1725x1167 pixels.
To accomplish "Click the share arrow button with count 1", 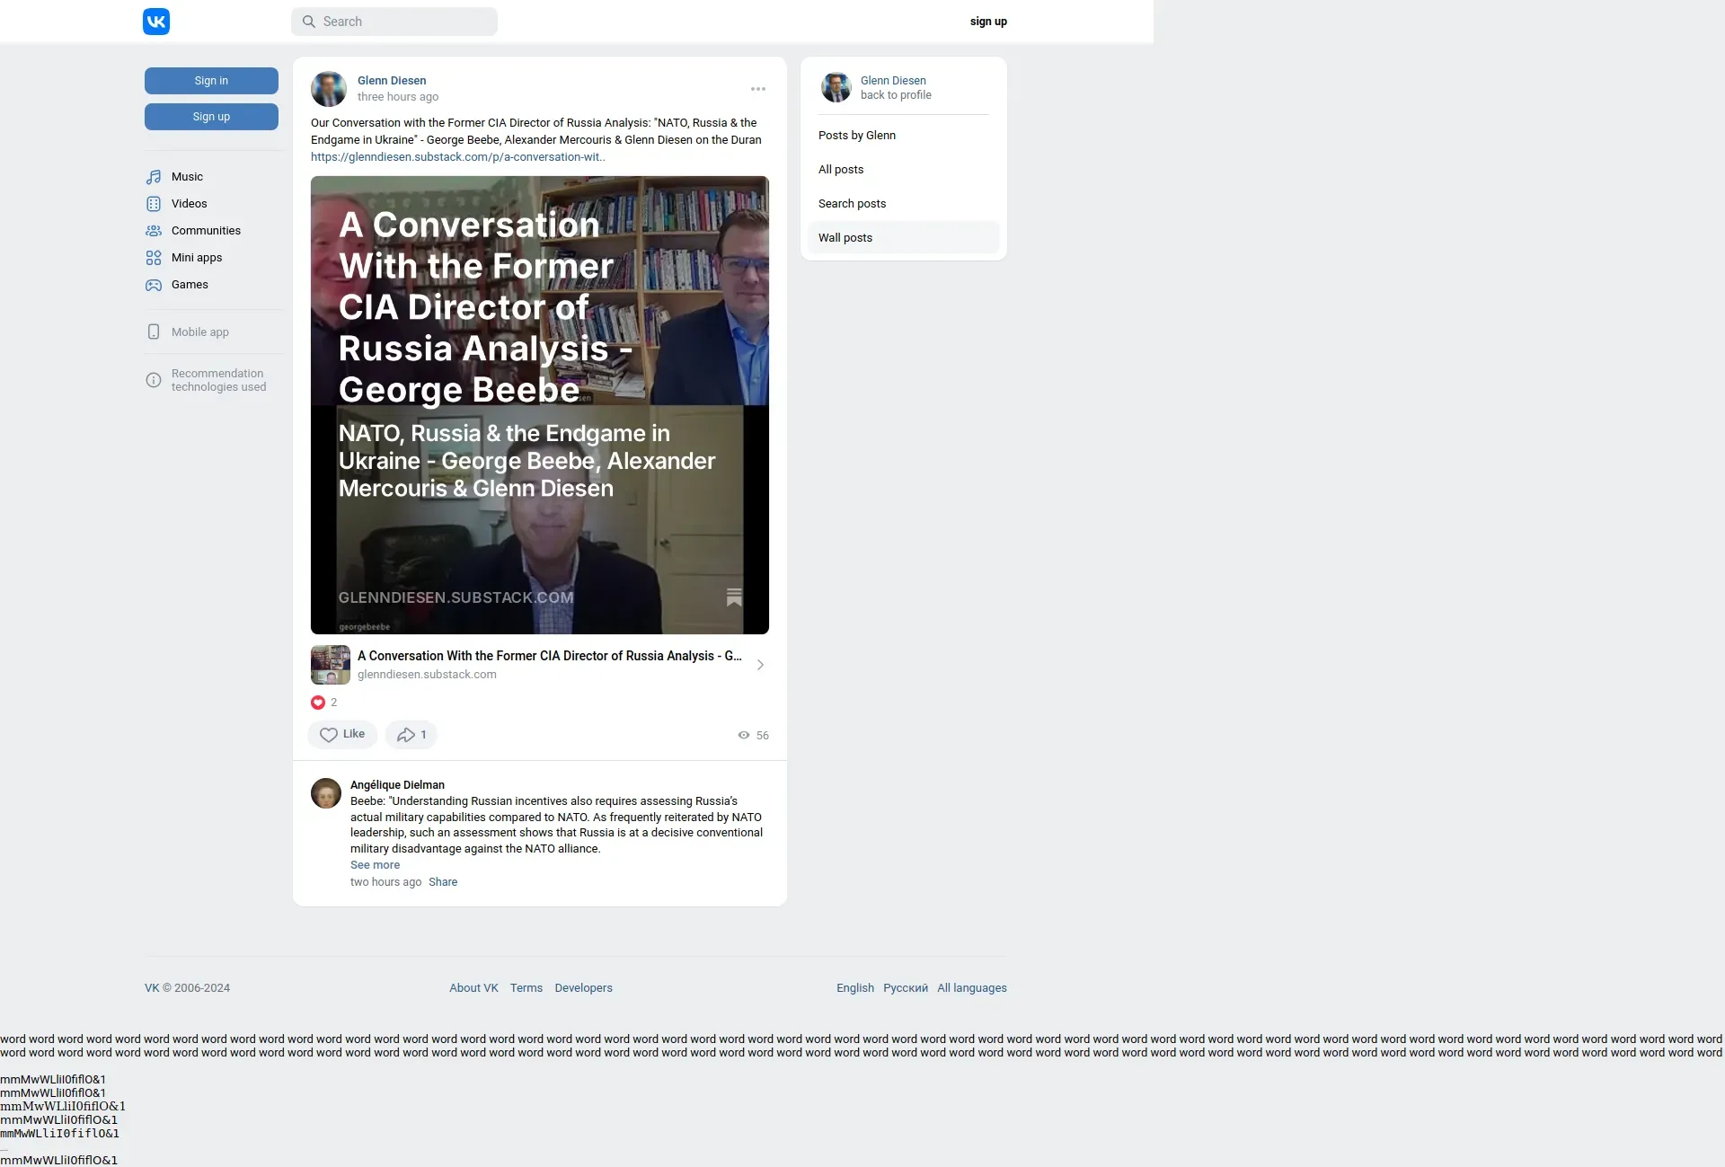I will tap(411, 735).
